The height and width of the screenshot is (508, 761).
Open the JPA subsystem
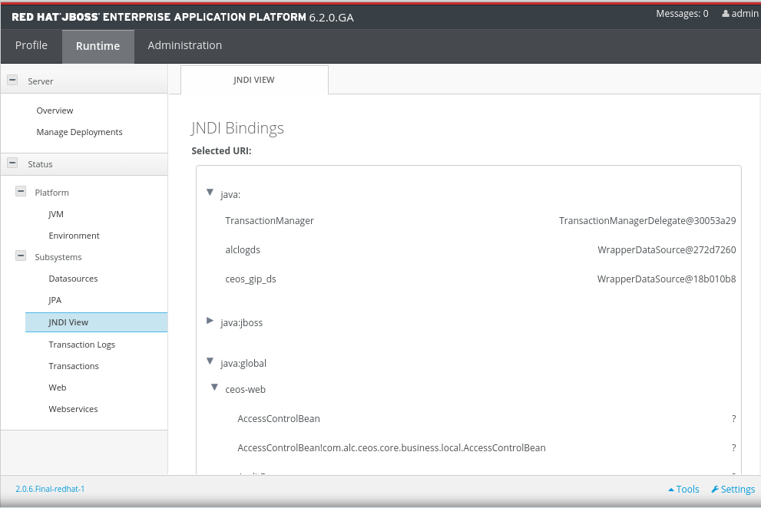[x=55, y=300]
